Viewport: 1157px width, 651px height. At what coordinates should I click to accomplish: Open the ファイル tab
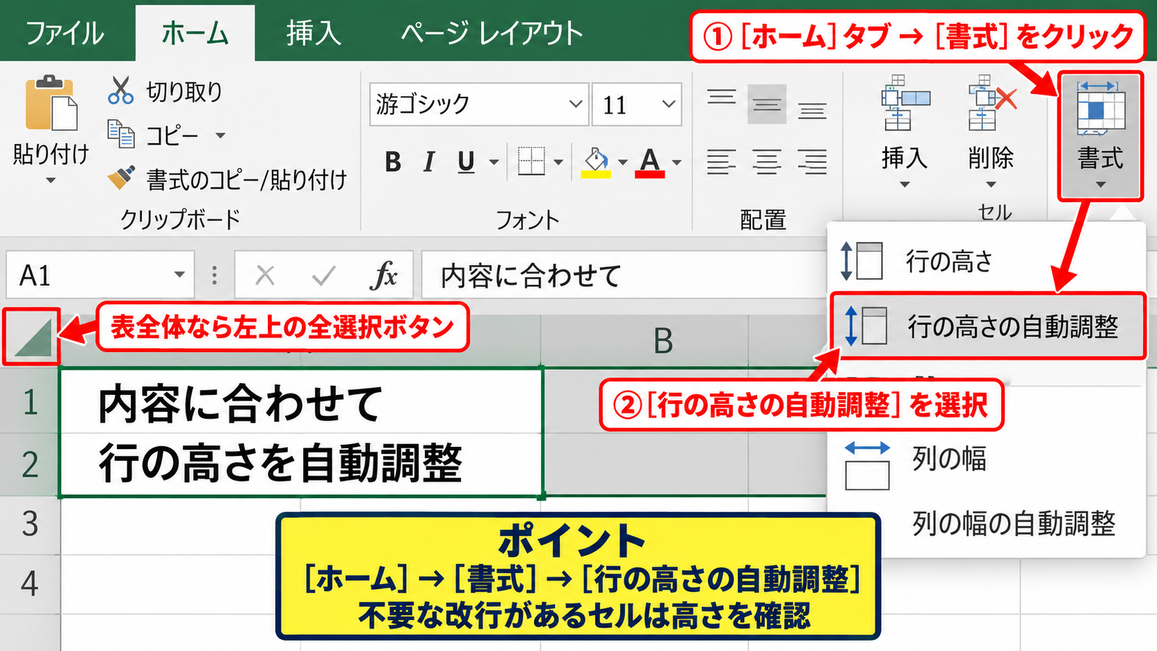click(x=64, y=33)
